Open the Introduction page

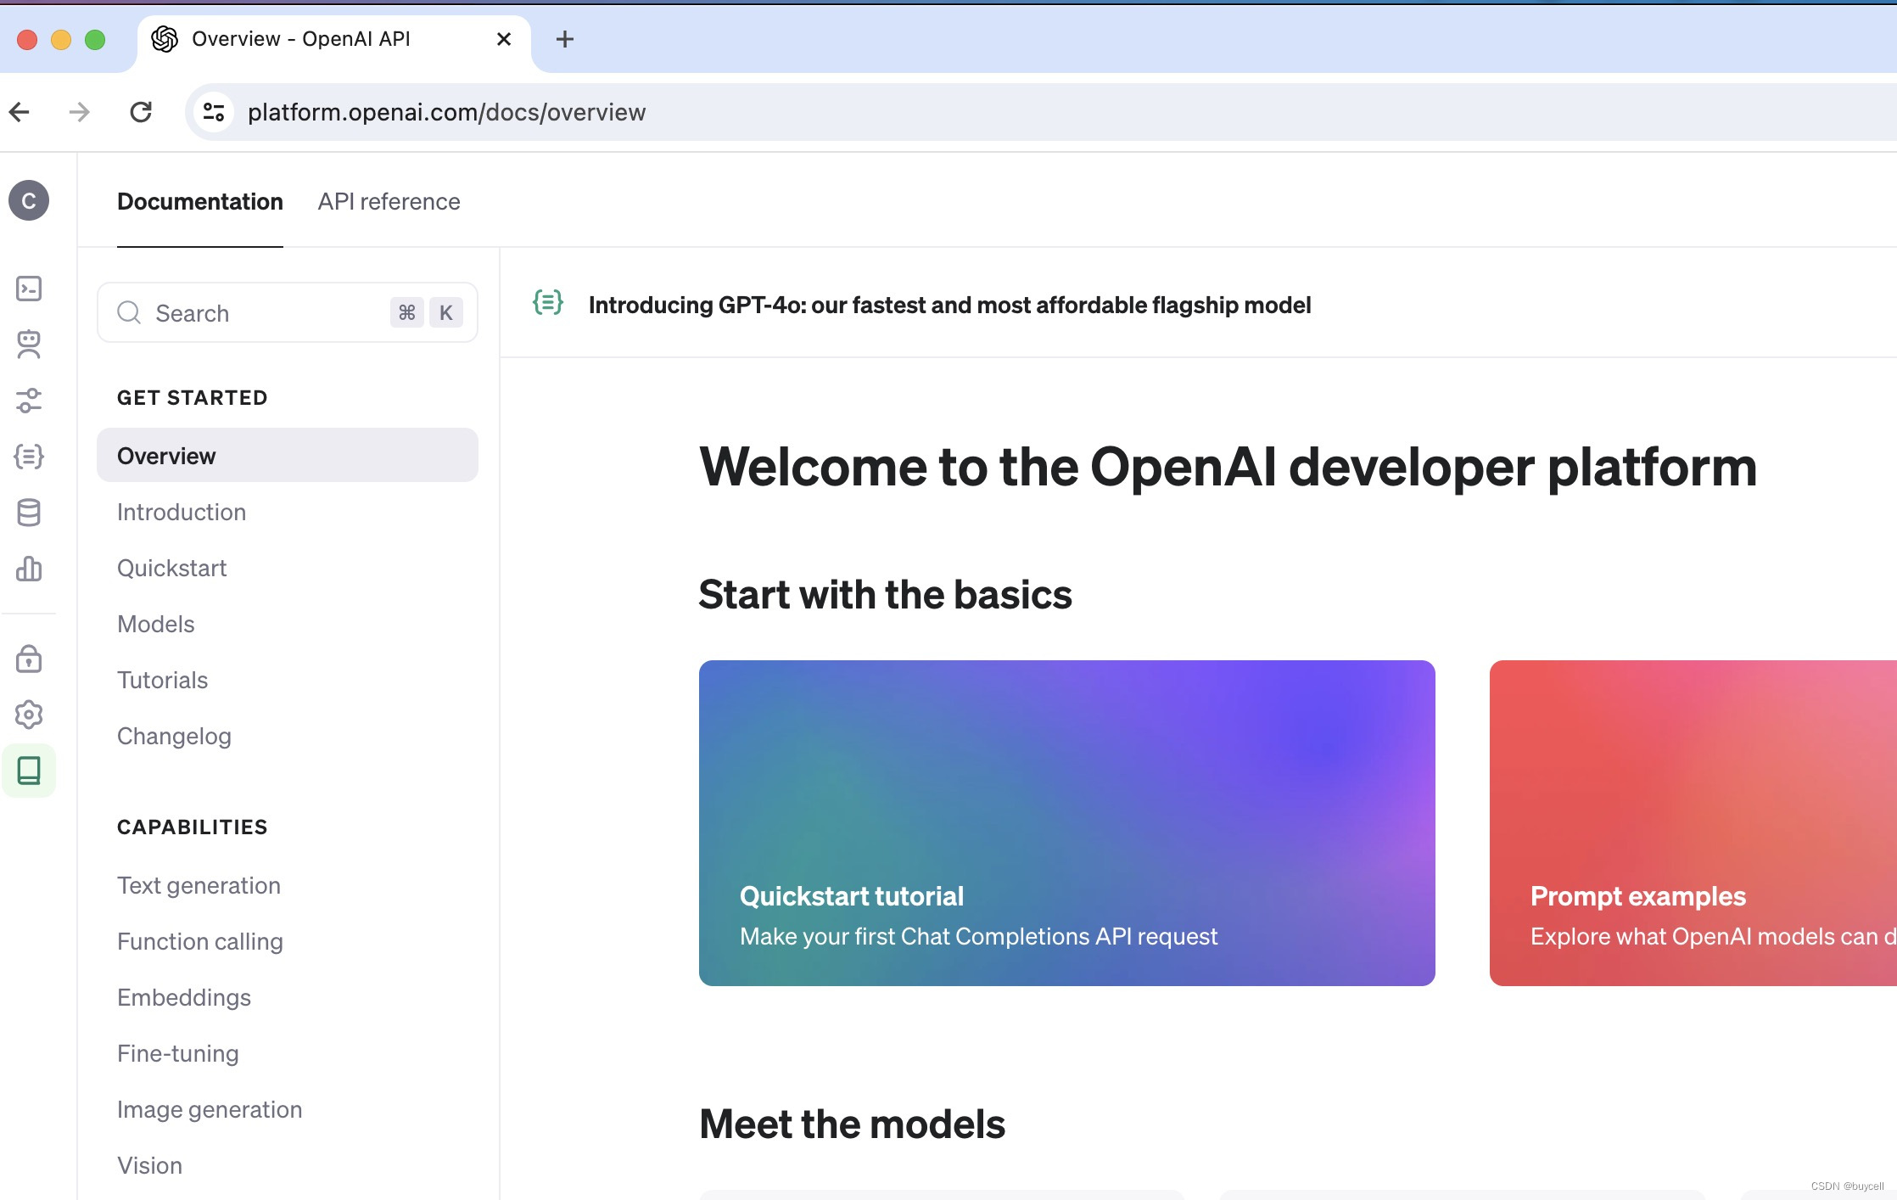click(x=181, y=512)
